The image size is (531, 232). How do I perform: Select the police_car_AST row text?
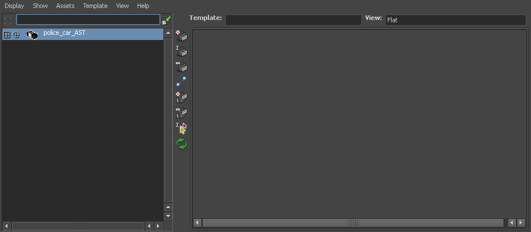[x=65, y=33]
